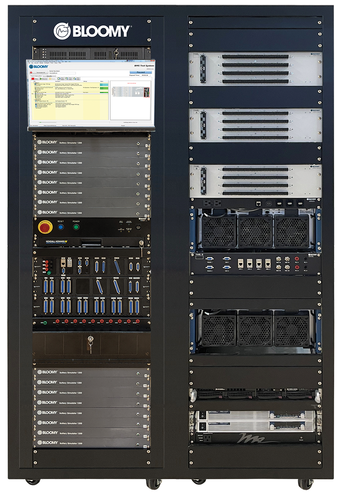Image resolution: width=344 pixels, height=495 pixels.
Task: Click the green progress bar at bottom
Action: (47, 122)
